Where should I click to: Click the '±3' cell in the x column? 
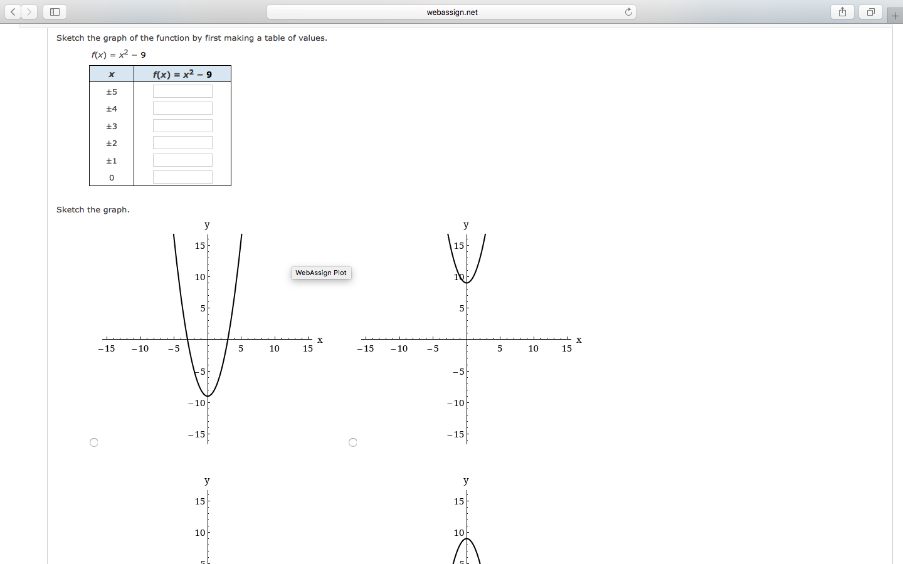(x=112, y=126)
